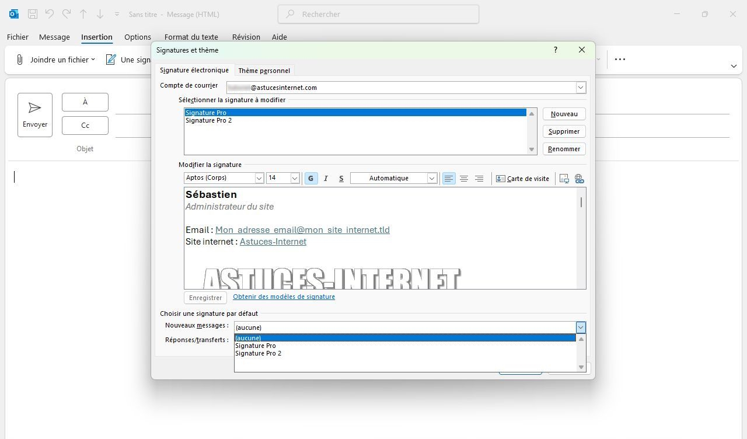This screenshot has width=747, height=439.
Task: Click the Astuces-Internet link in signature
Action: pyautogui.click(x=273, y=242)
